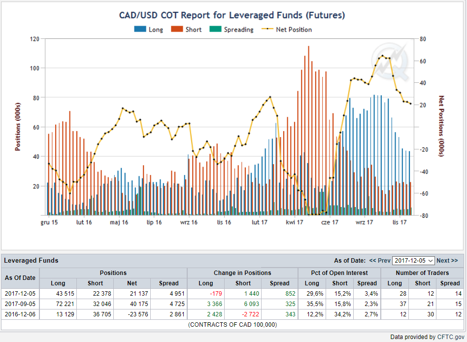Click the Pct of Open Interest group header
This screenshot has height=342, width=467.
[x=339, y=273]
